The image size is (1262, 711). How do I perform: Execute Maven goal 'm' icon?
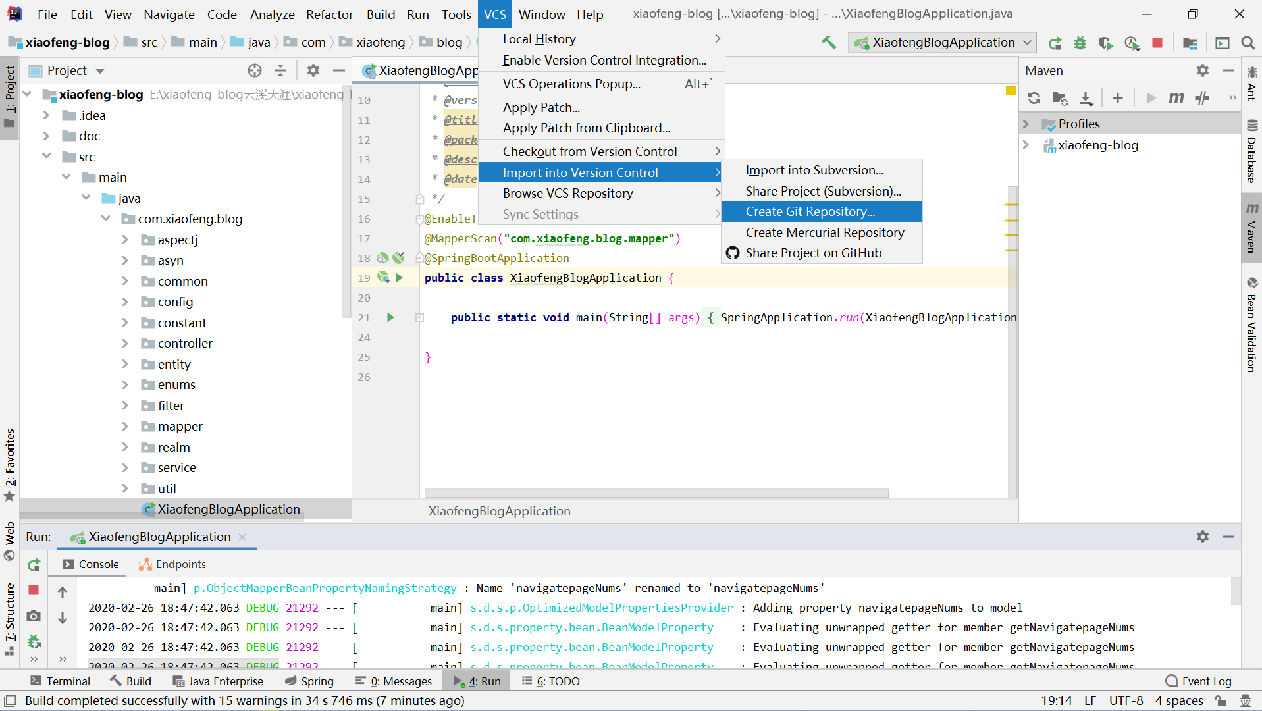click(x=1176, y=98)
